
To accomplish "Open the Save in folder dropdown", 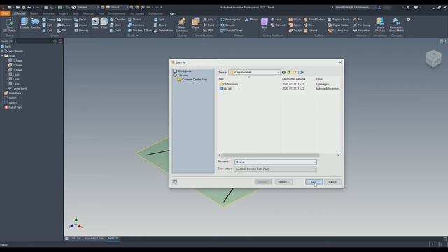I will (x=254, y=72).
